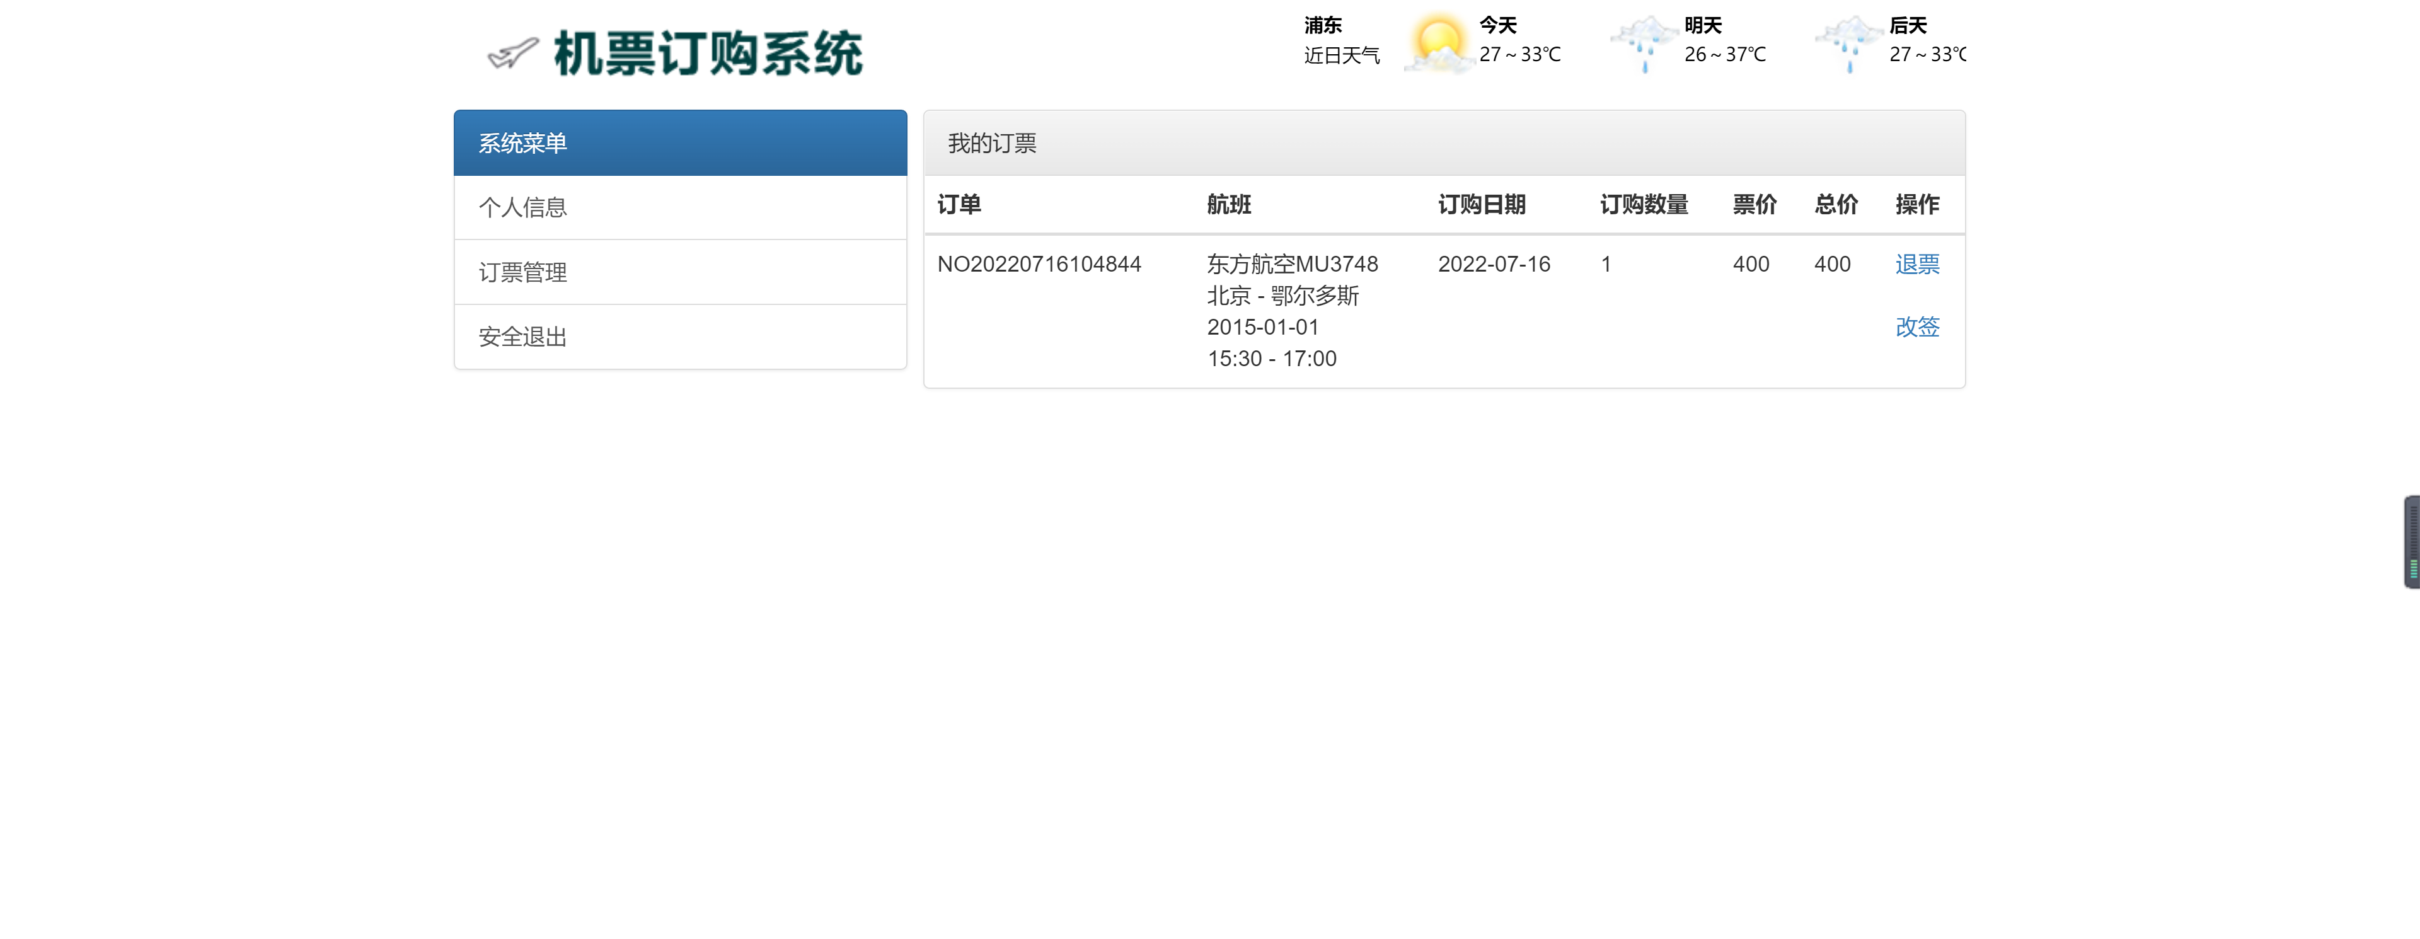The width and height of the screenshot is (2420, 939).
Task: Click order number NO20220716104844
Action: click(1039, 264)
